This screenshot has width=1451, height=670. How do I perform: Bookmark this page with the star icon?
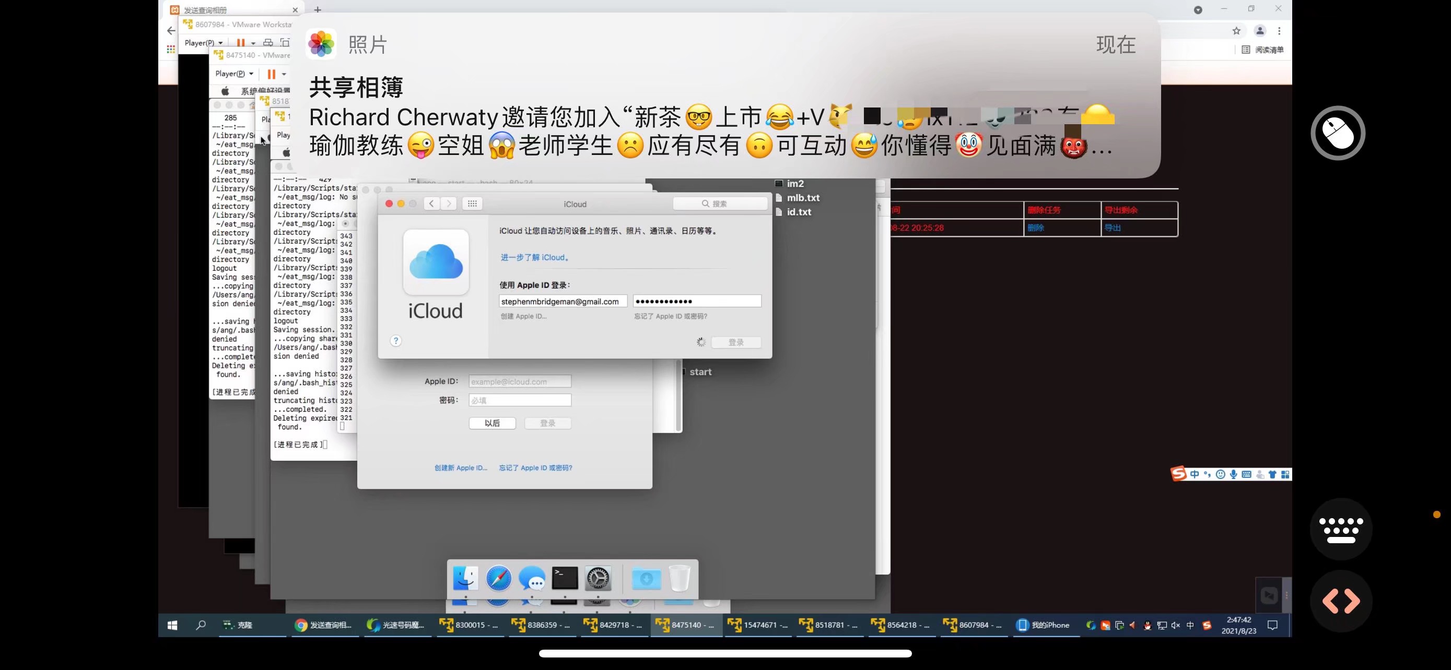tap(1236, 31)
